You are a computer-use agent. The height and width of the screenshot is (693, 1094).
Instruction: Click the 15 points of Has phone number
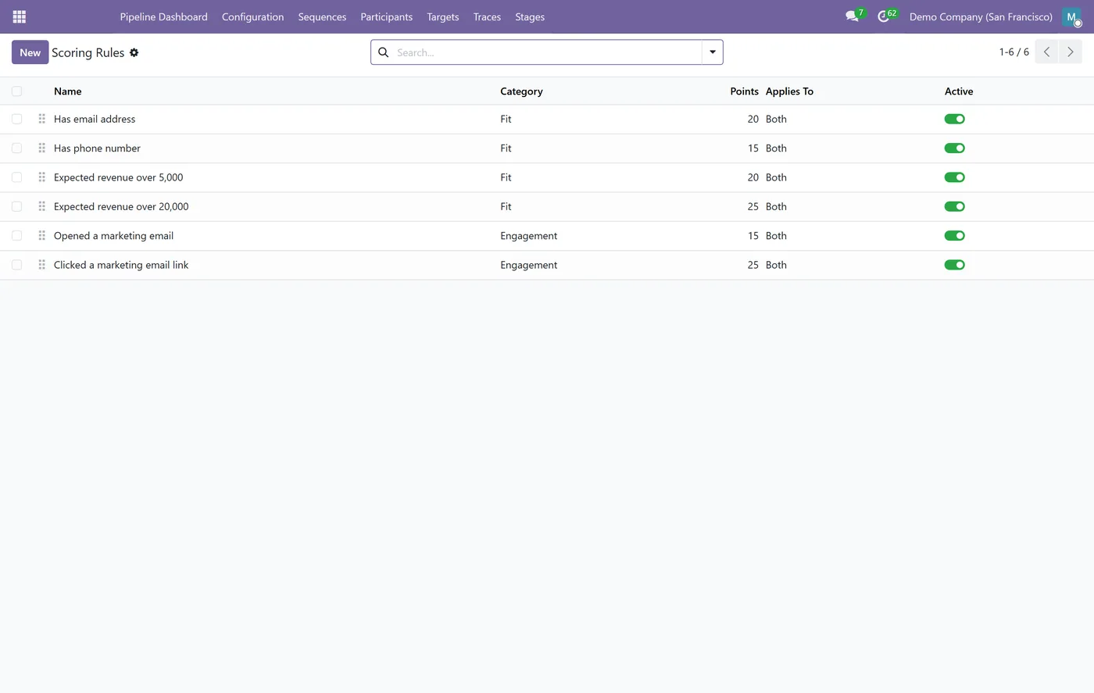pos(753,148)
